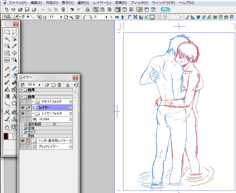Show the テキストフォルダ visibility box
The height and width of the screenshot is (193, 236).
[23, 102]
